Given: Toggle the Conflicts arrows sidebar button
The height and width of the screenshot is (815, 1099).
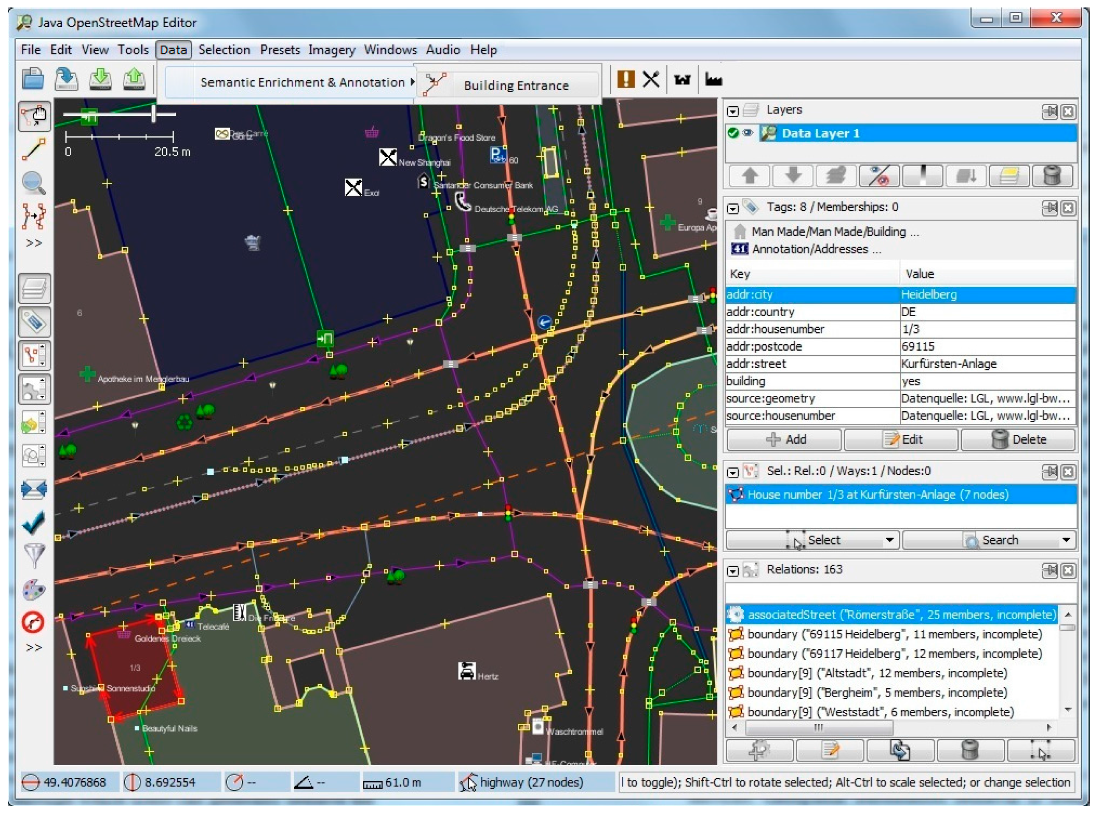Looking at the screenshot, I should click(x=34, y=489).
